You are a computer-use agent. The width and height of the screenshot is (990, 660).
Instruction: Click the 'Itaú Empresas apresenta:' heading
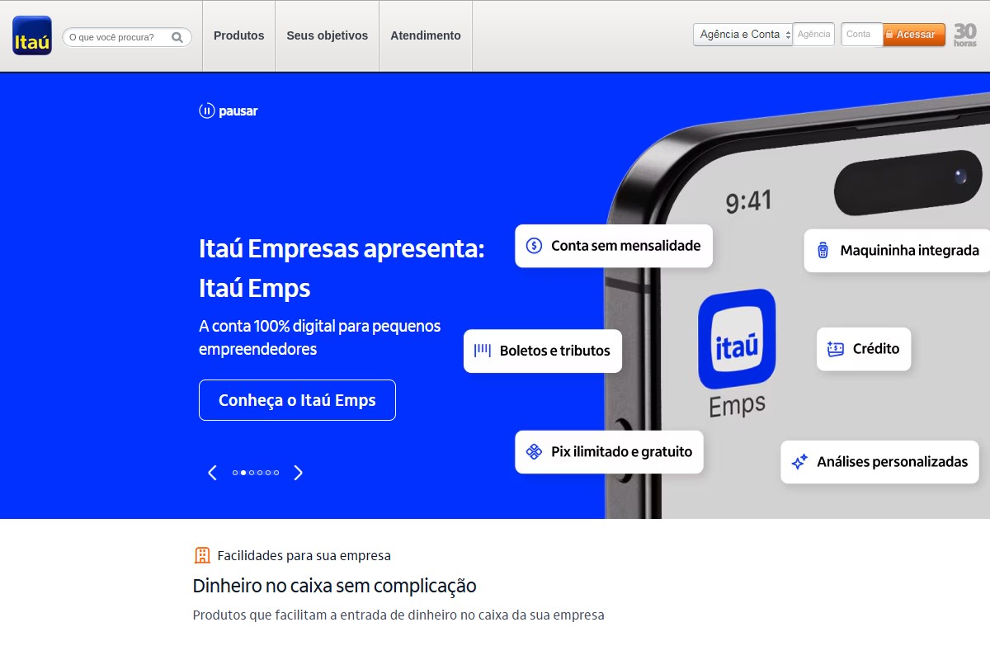pyautogui.click(x=342, y=248)
